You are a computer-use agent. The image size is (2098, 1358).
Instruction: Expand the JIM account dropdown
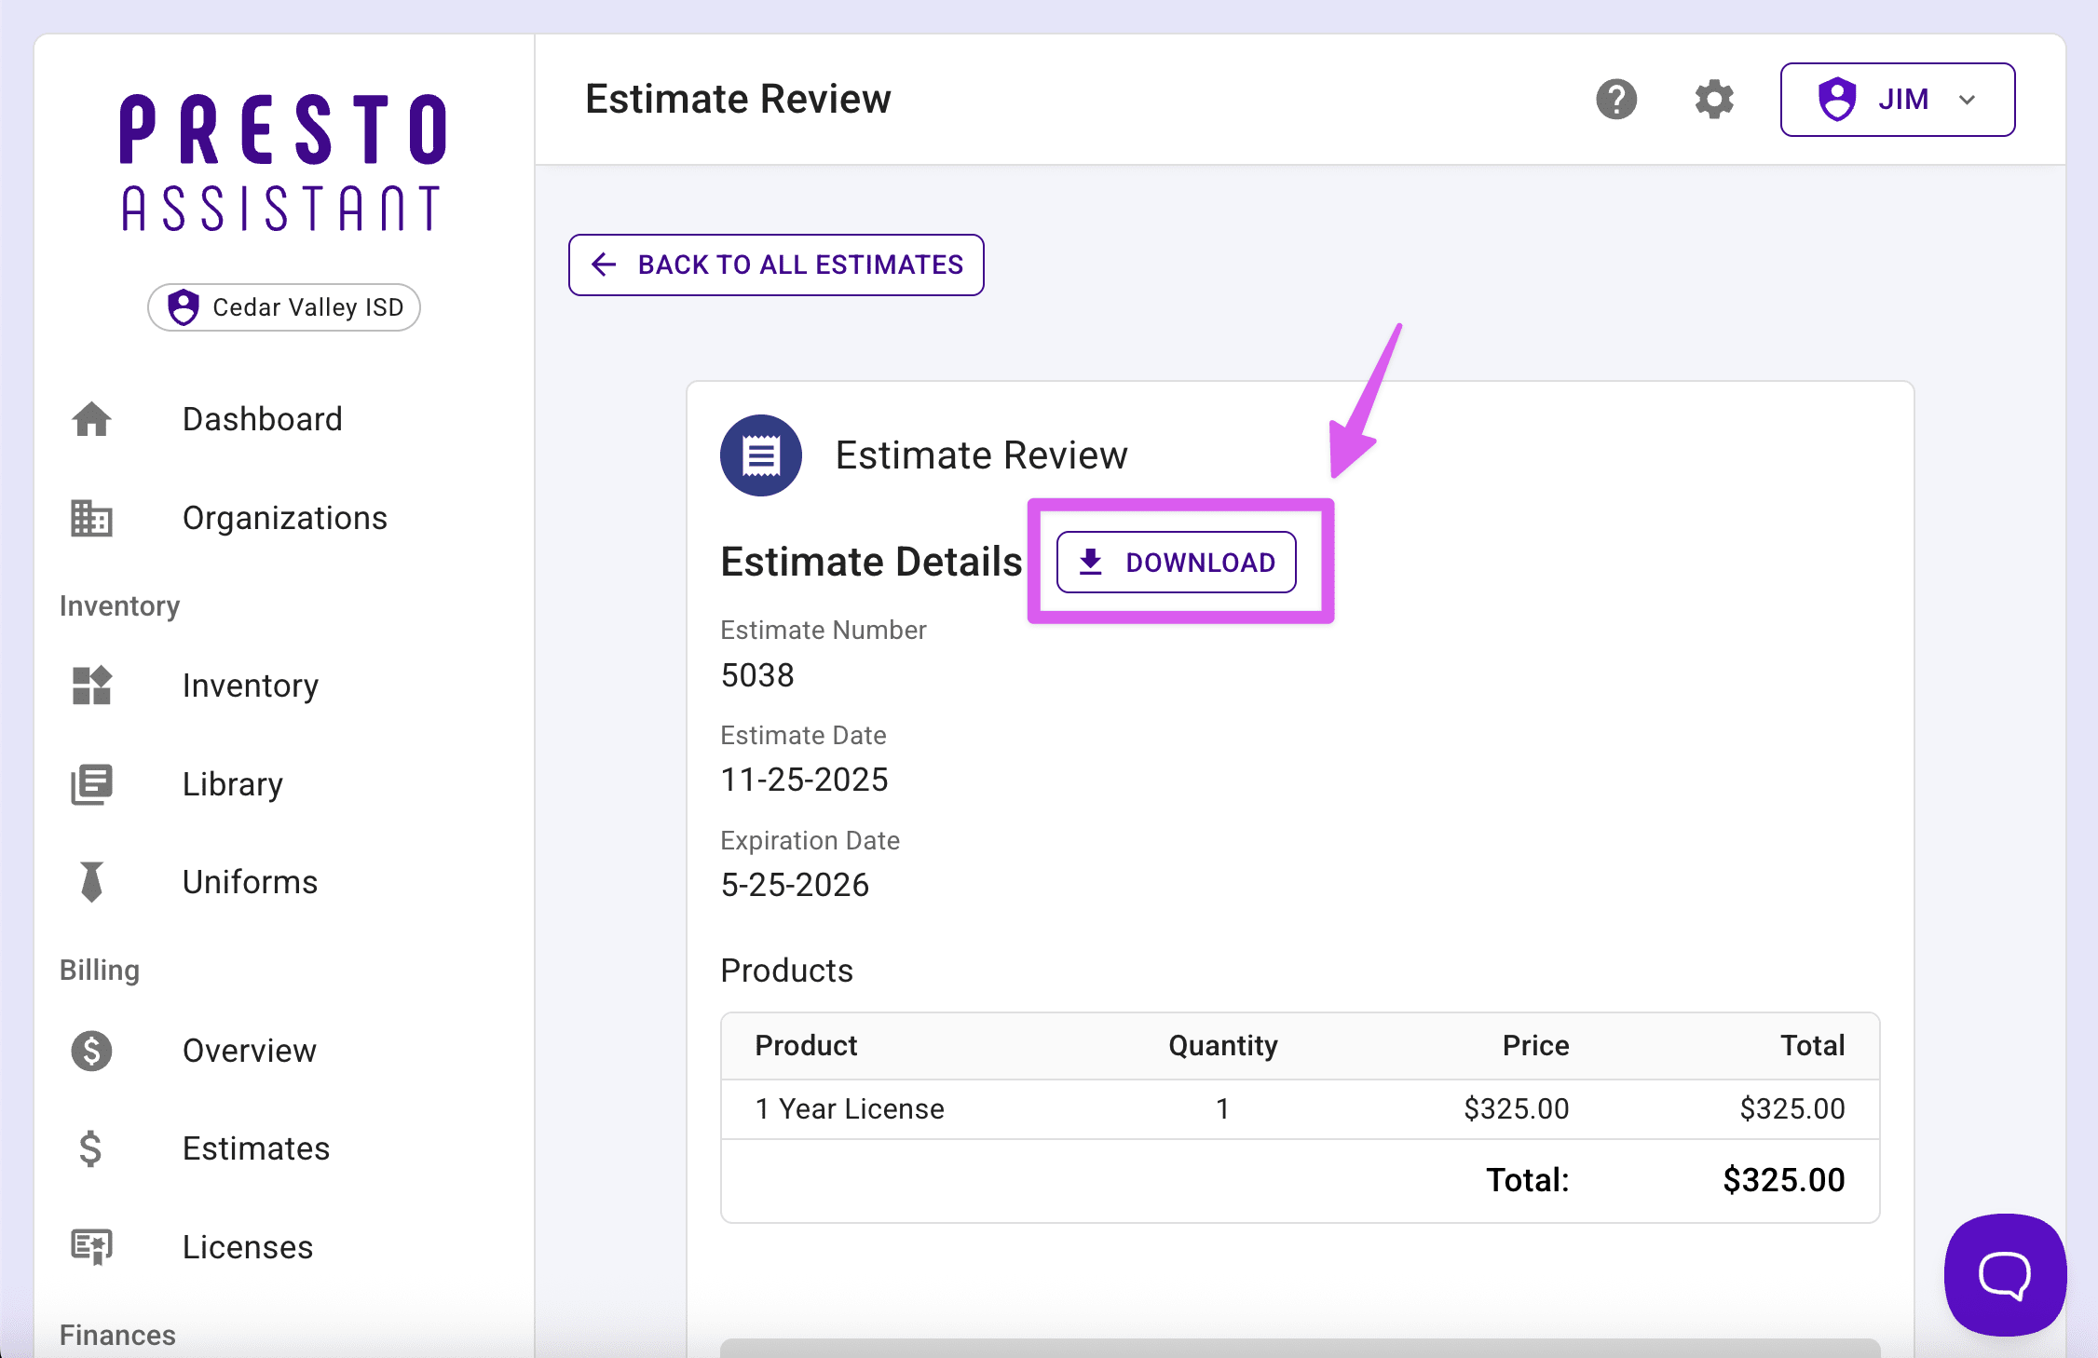pos(1897,99)
